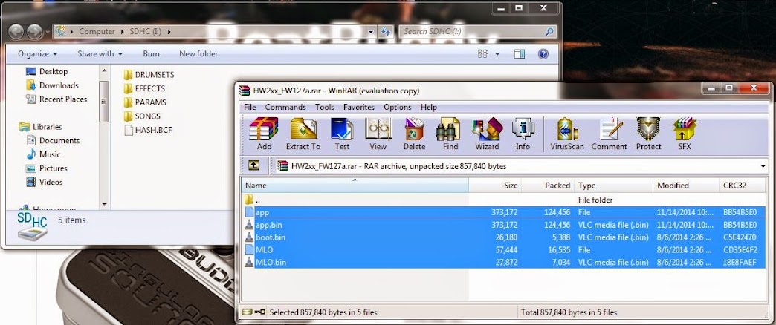This screenshot has width=776, height=325.
Task: Open the WinRAR File menu
Action: pos(250,107)
